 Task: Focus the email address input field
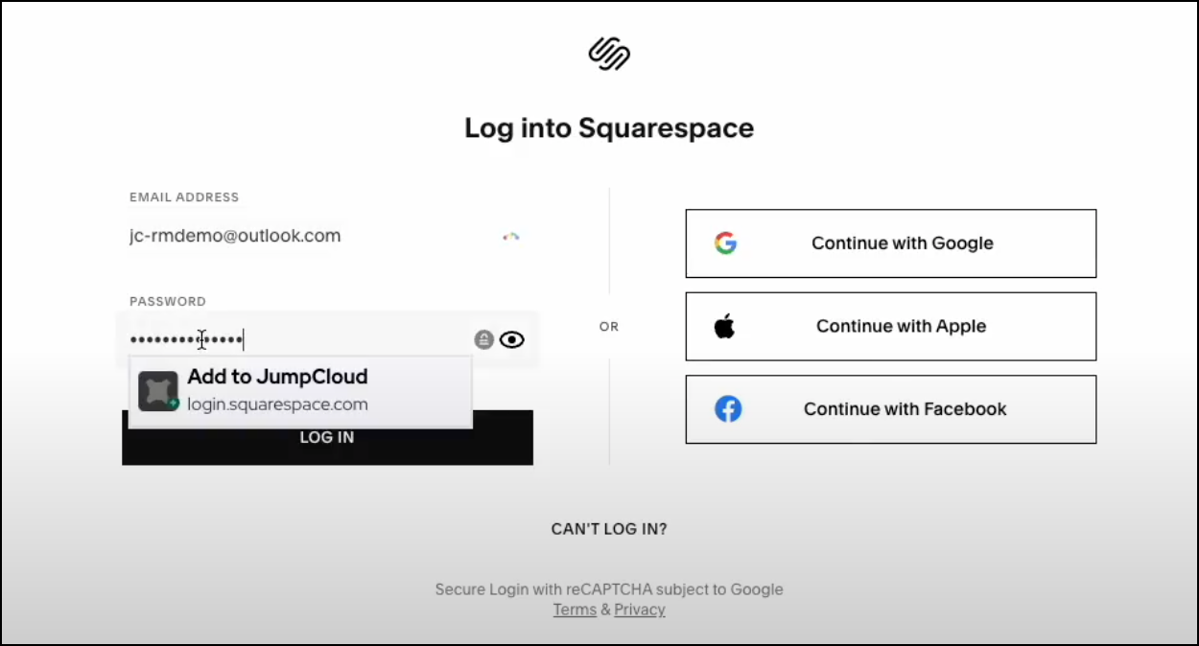pos(307,236)
